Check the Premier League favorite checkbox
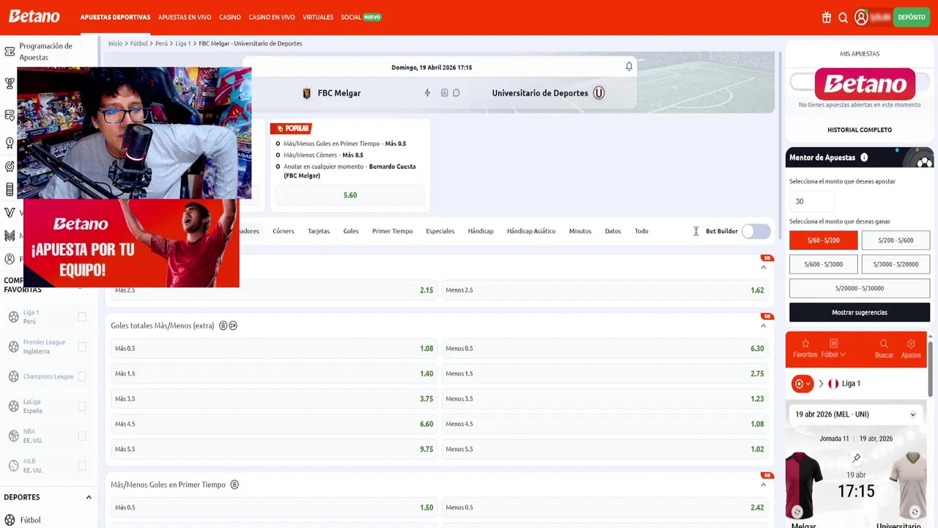938x528 pixels. [x=82, y=347]
